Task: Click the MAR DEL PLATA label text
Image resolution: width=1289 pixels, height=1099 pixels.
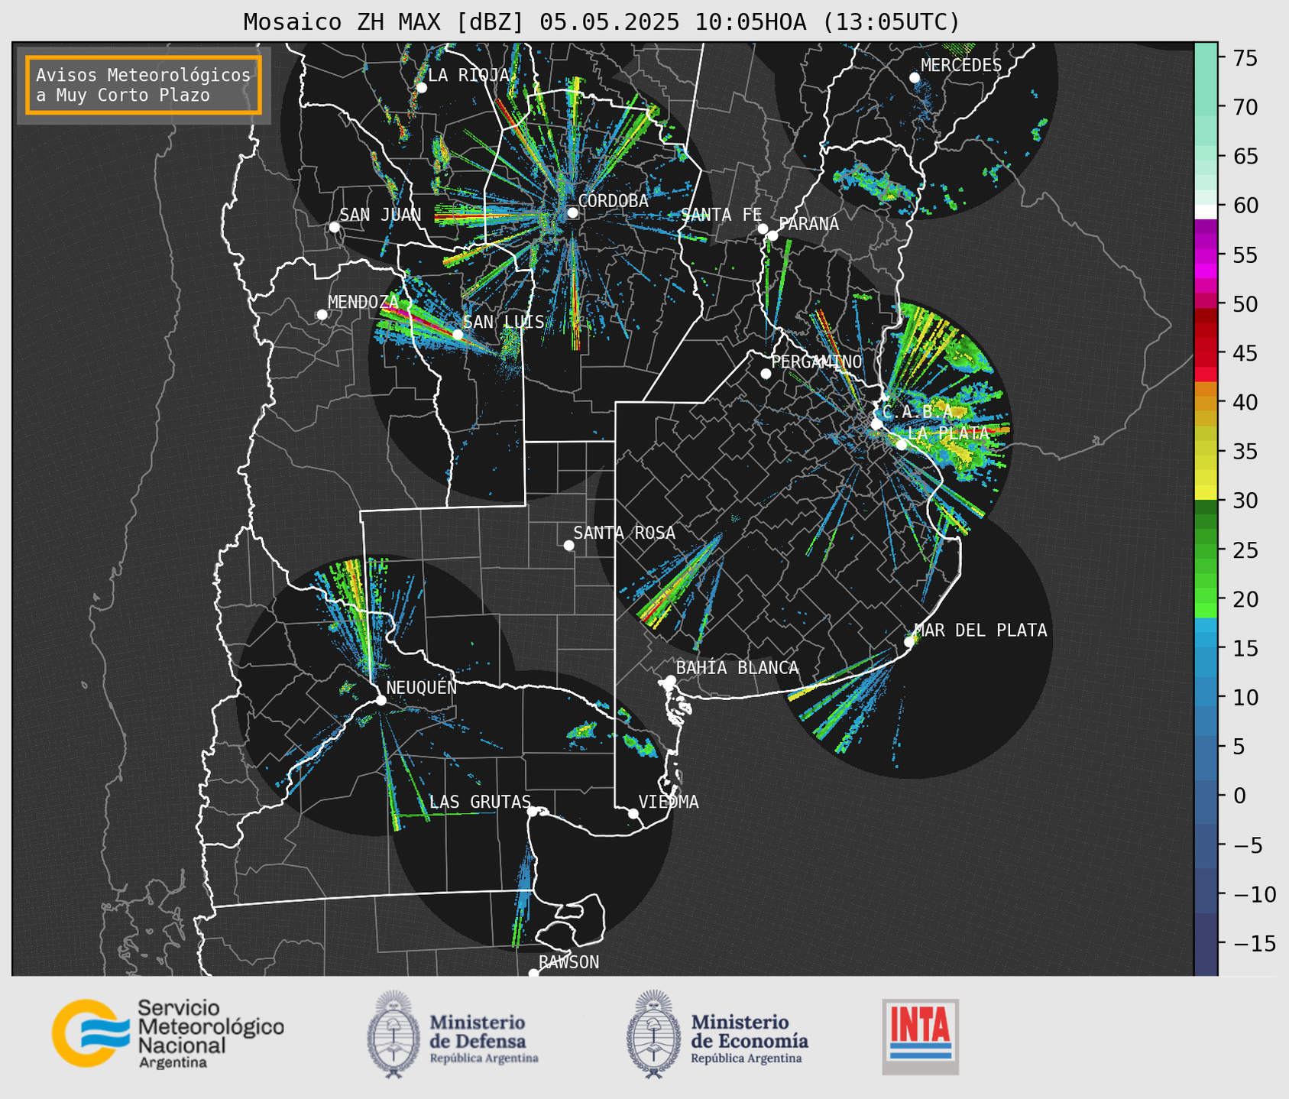Action: point(980,631)
